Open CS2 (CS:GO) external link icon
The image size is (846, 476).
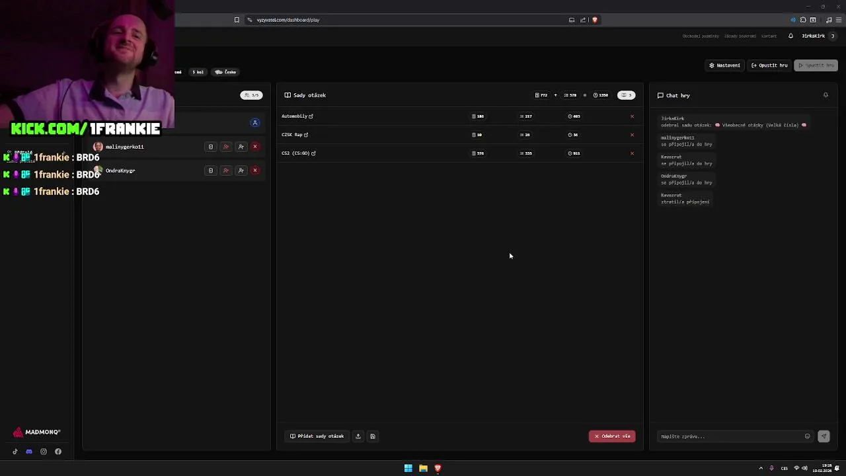[313, 153]
